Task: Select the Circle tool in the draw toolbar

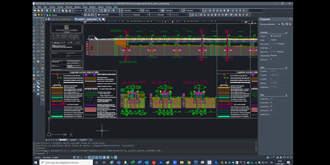Action: pyautogui.click(x=34, y=41)
